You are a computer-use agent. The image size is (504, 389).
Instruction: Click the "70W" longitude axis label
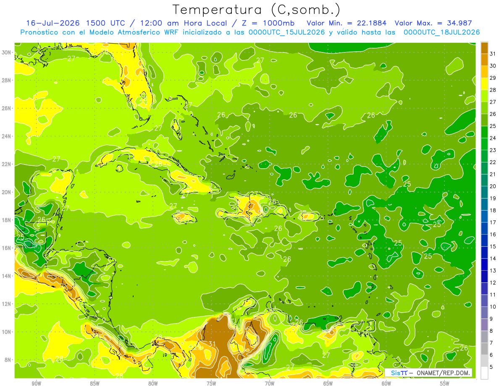click(x=270, y=384)
